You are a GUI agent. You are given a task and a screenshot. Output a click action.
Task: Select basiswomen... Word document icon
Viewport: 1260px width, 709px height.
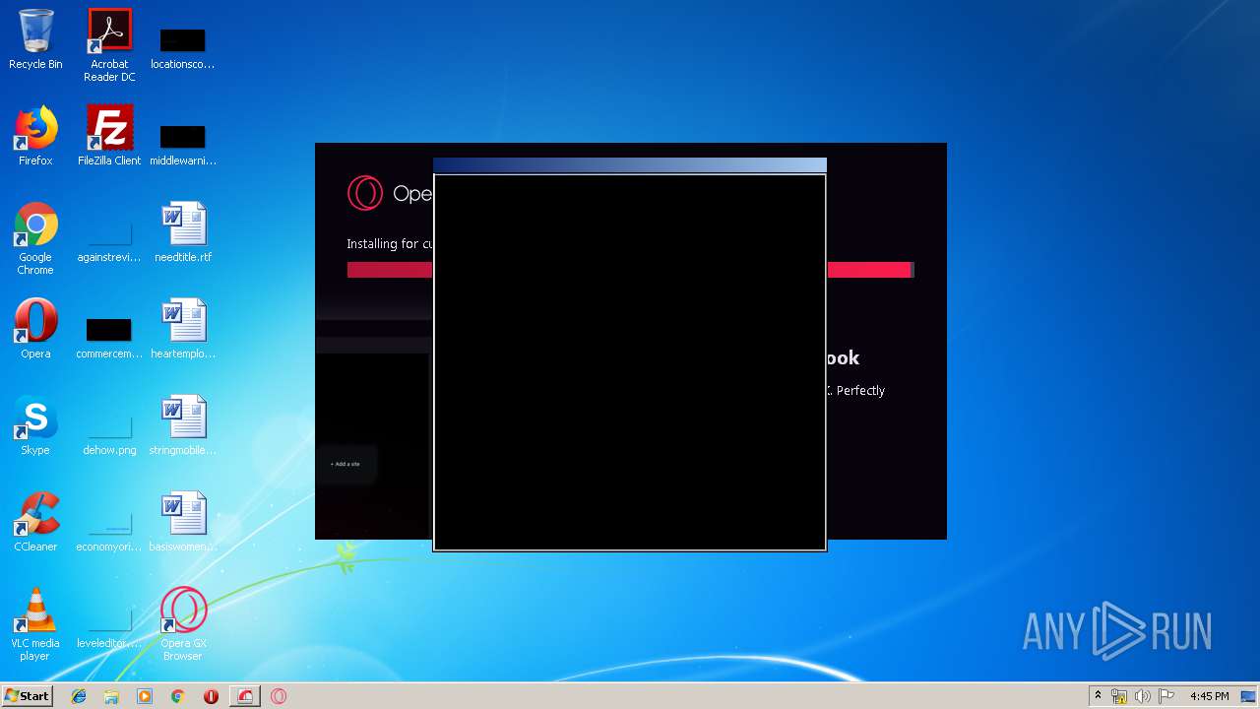coord(183,523)
